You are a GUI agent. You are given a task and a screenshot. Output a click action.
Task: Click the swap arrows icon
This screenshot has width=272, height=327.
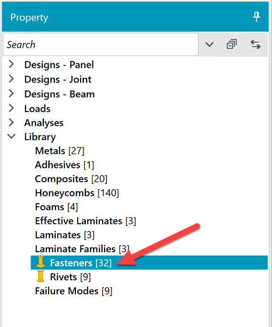pyautogui.click(x=255, y=44)
